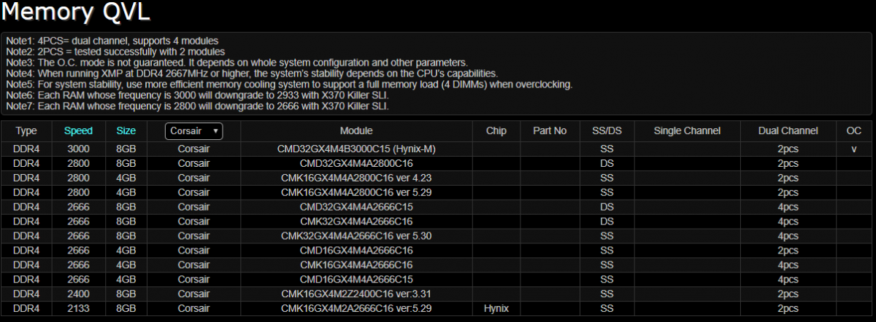The height and width of the screenshot is (322, 876).
Task: Select module CMK16GX4M4A2666C16
Action: click(356, 265)
